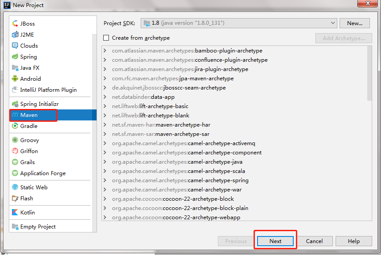Viewport: 381px width, 255px height.
Task: Click the Spring Initializr icon
Action: (x=15, y=104)
